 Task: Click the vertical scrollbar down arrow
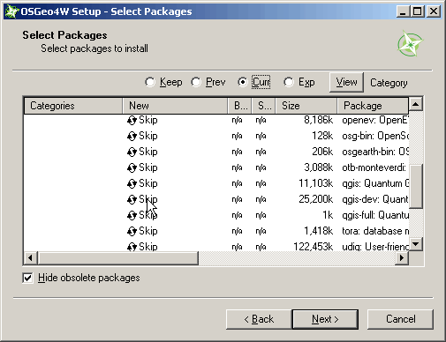point(416,244)
